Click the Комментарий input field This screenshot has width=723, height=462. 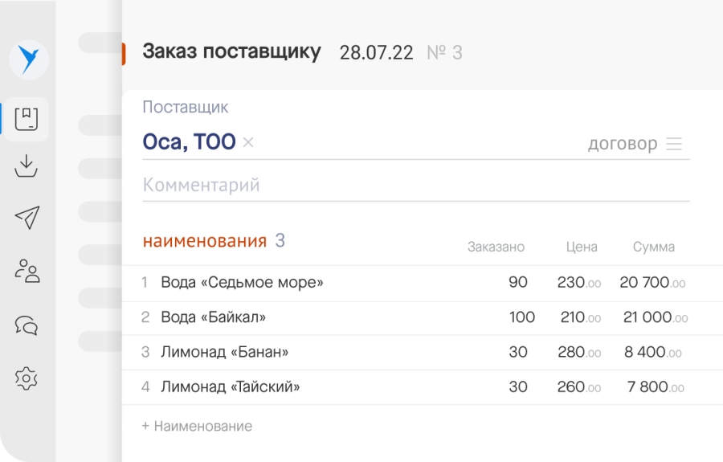pos(416,186)
